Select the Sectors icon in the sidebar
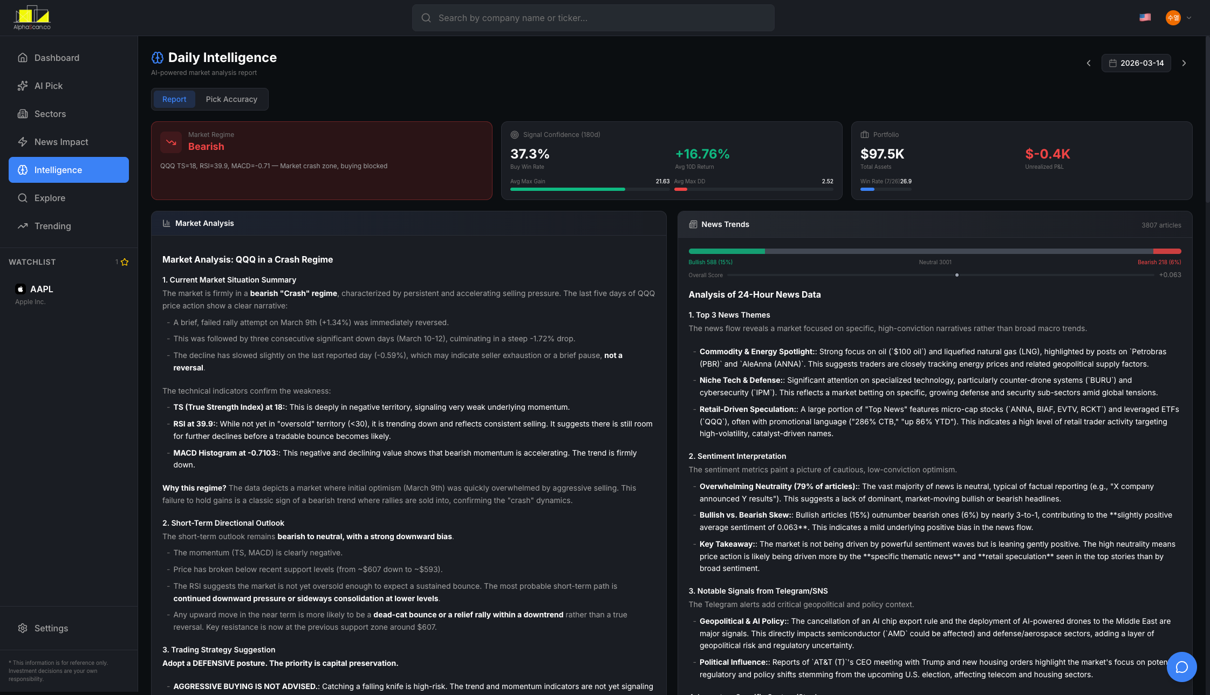This screenshot has width=1210, height=695. tap(23, 114)
